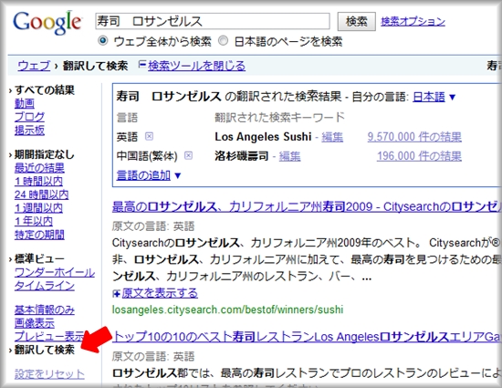Select ウェブ全体から検索 radio button

(x=103, y=41)
